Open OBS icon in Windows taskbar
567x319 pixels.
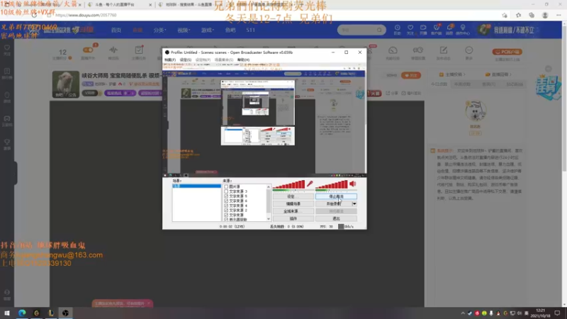point(65,313)
